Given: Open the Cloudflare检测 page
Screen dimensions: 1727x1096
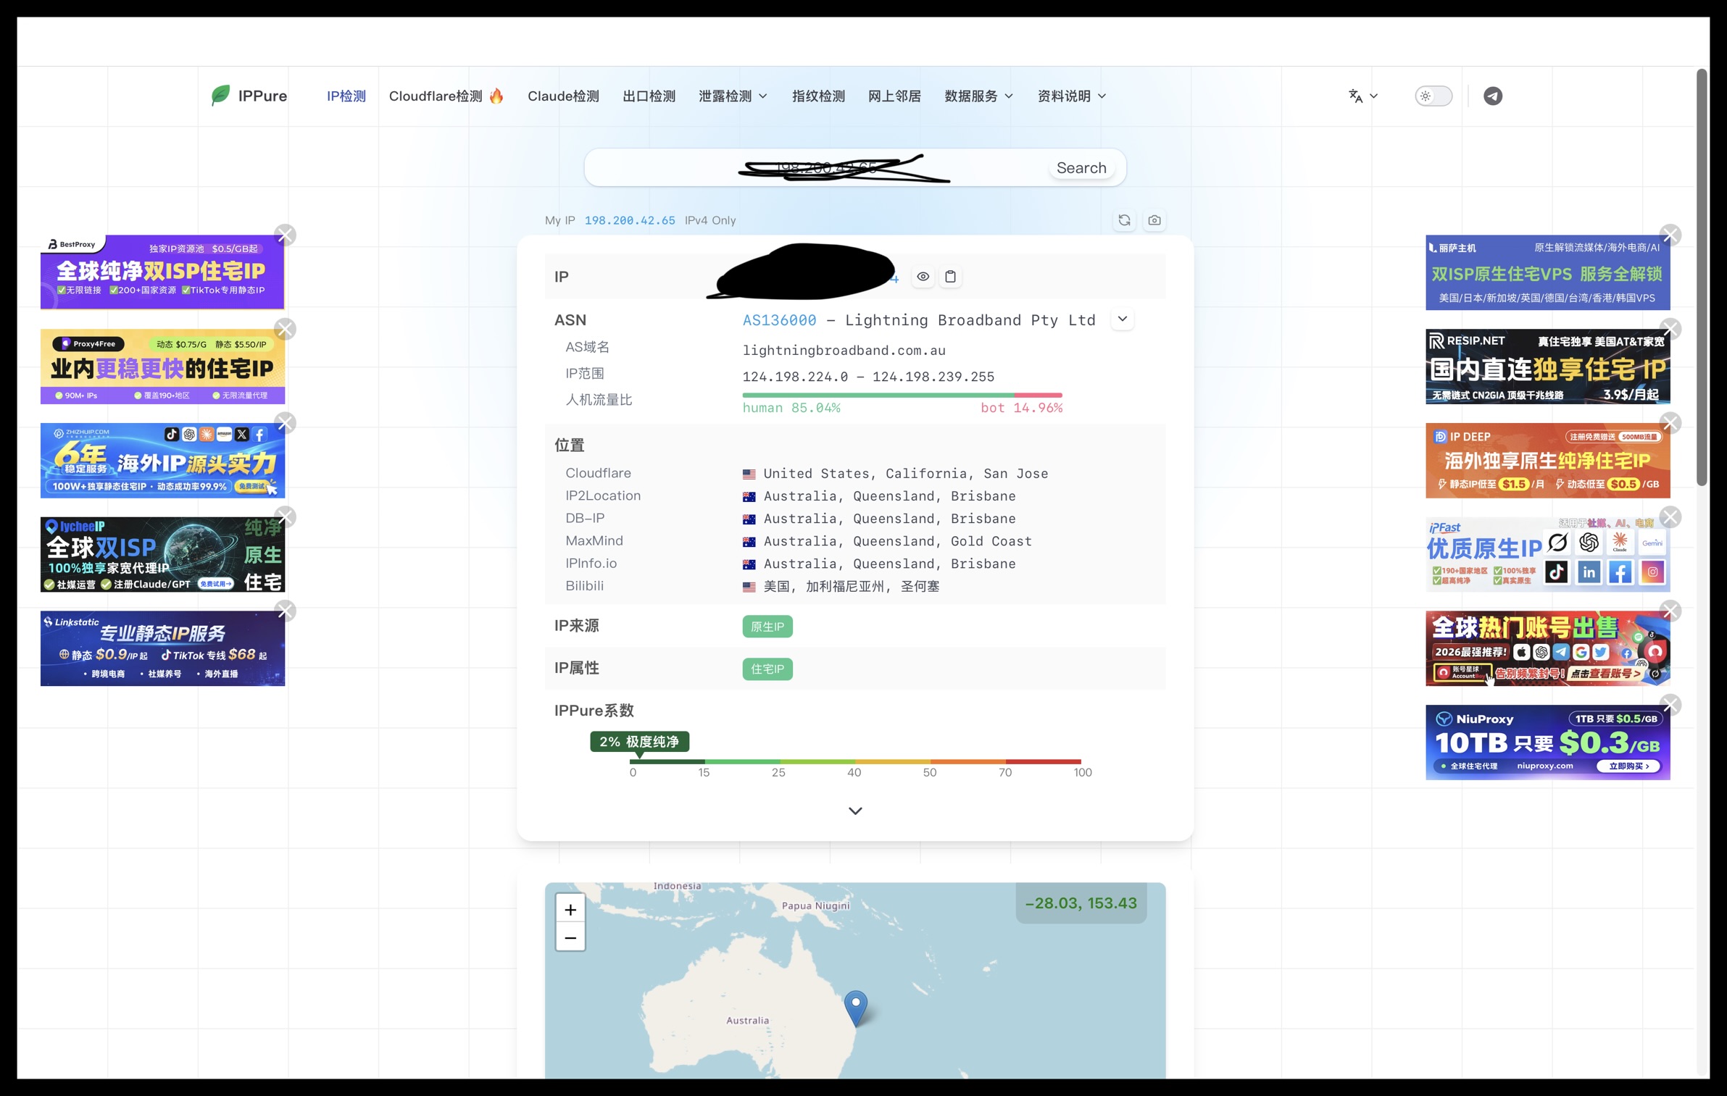Looking at the screenshot, I should pos(446,96).
